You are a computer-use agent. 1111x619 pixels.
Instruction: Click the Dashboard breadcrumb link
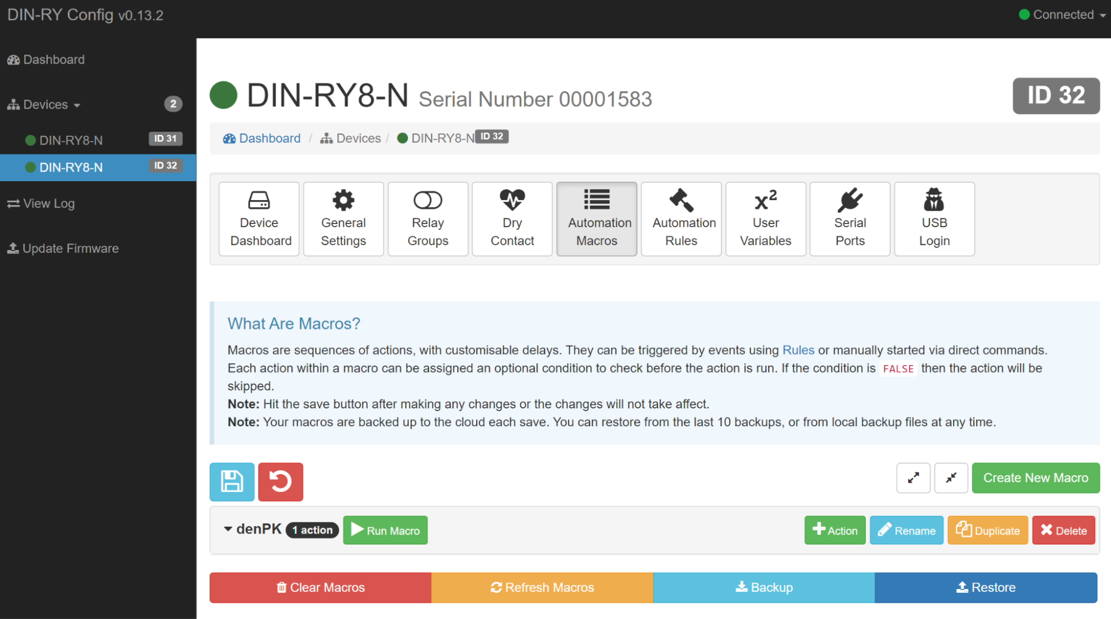click(x=269, y=138)
